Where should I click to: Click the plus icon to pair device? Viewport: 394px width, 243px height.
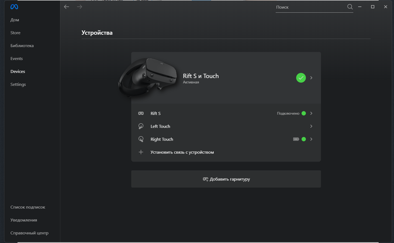[141, 152]
